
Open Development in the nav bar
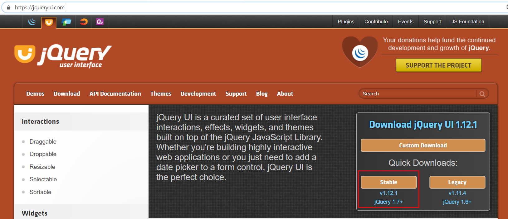pos(198,94)
